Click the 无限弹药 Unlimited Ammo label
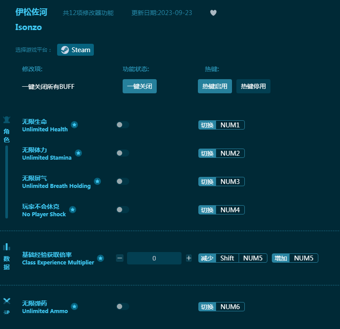The height and width of the screenshot is (329, 340). 45,307
